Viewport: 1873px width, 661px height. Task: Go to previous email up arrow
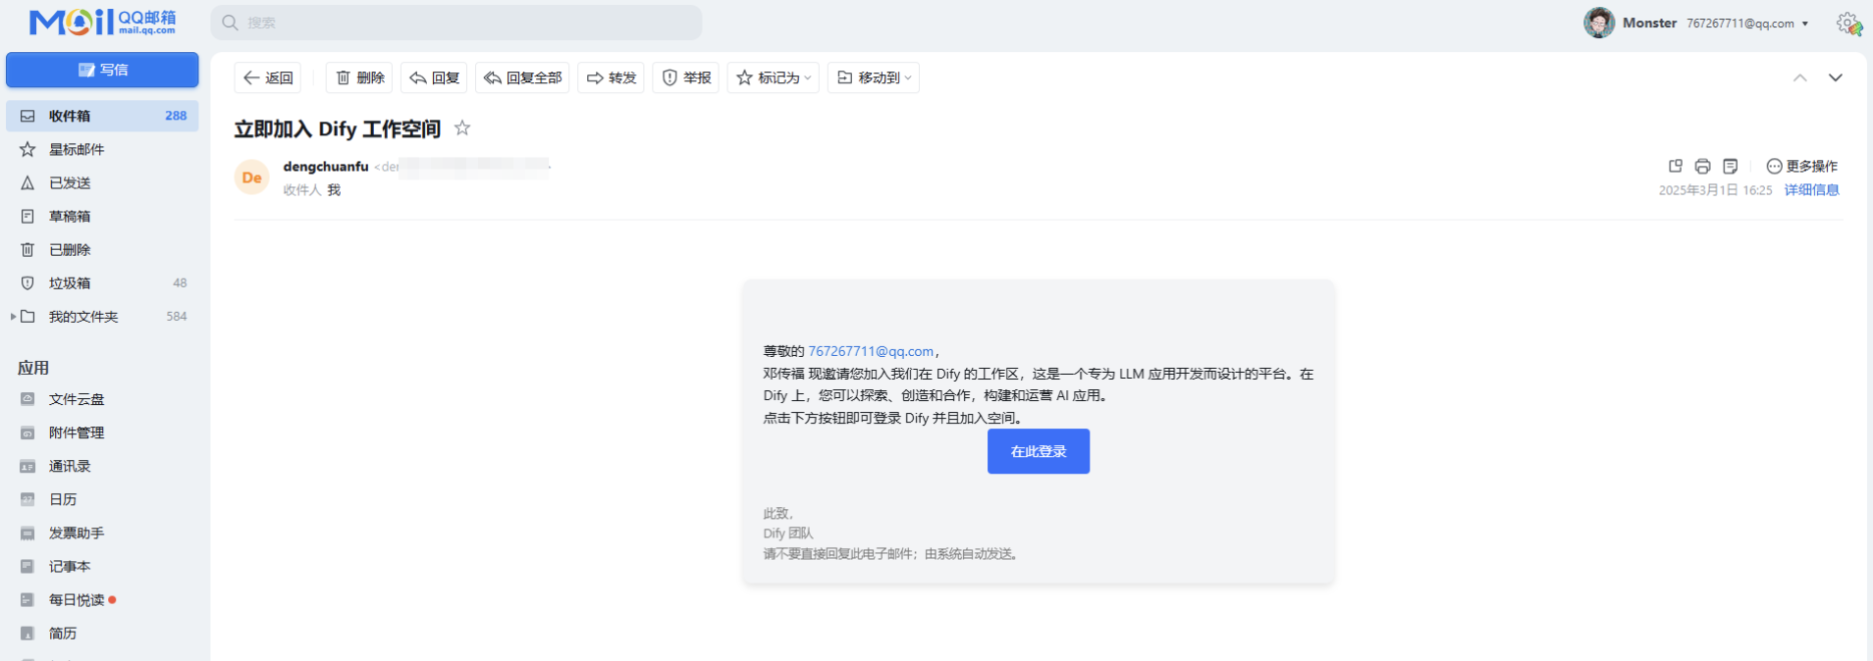pyautogui.click(x=1799, y=77)
